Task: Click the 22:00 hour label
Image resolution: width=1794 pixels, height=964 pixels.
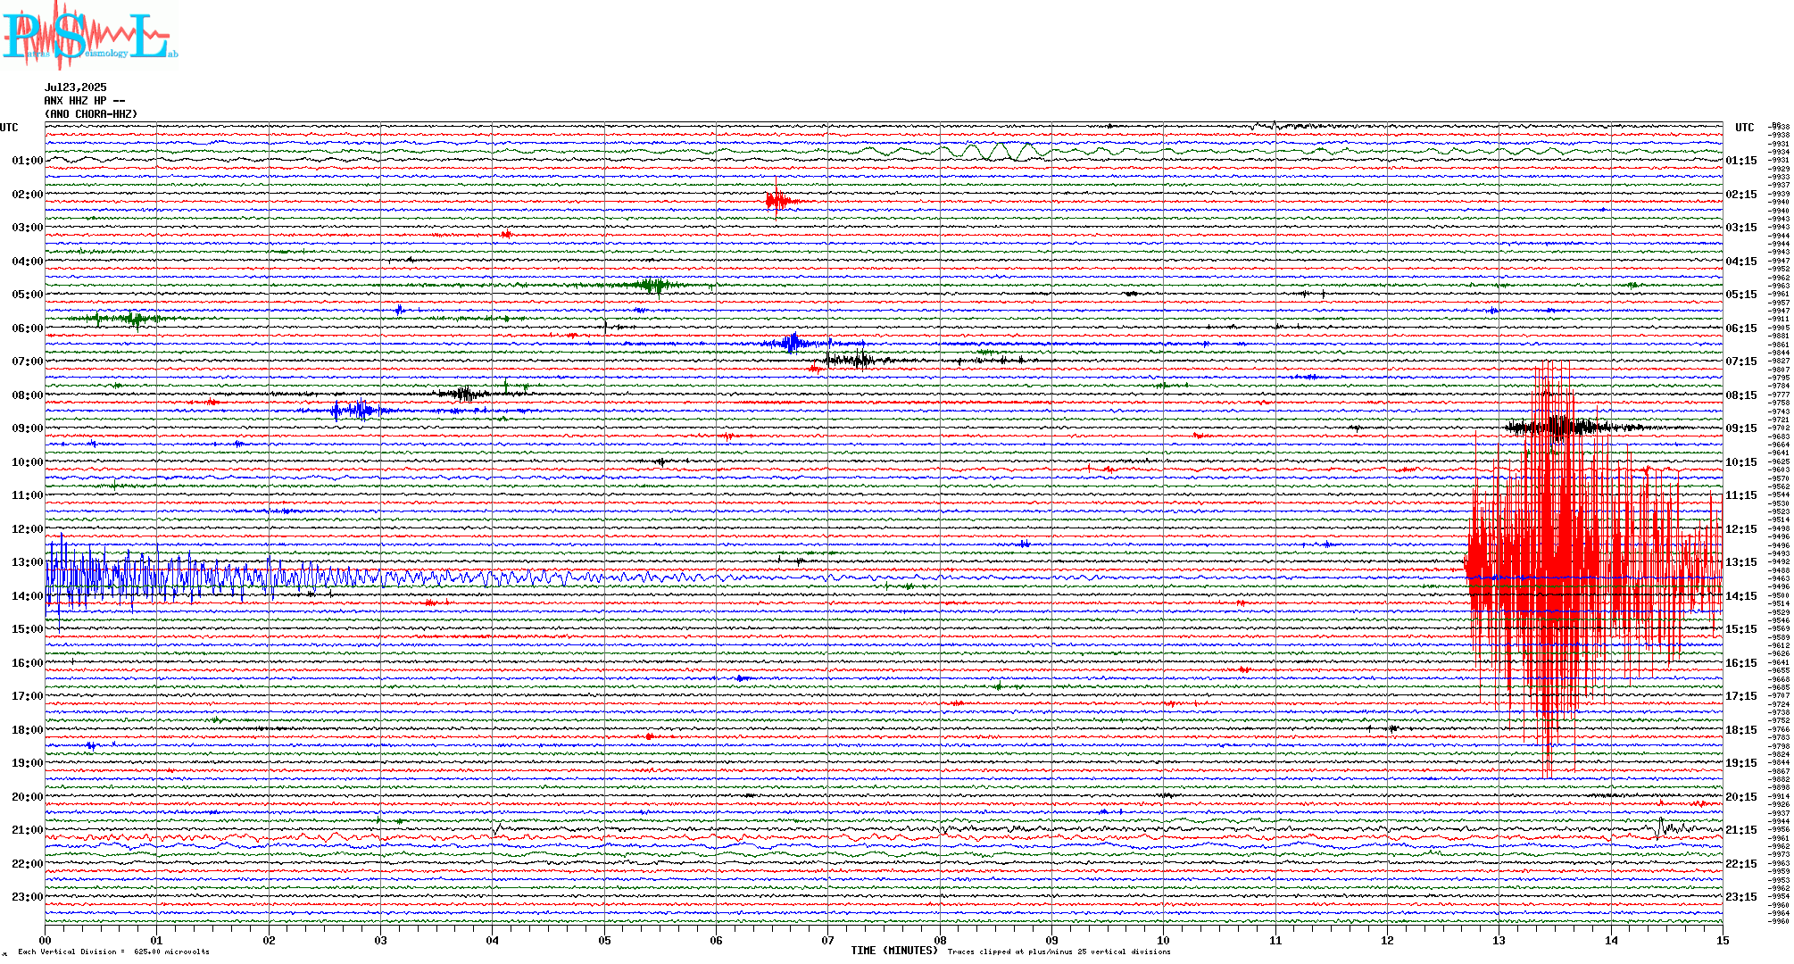Action: [x=27, y=864]
